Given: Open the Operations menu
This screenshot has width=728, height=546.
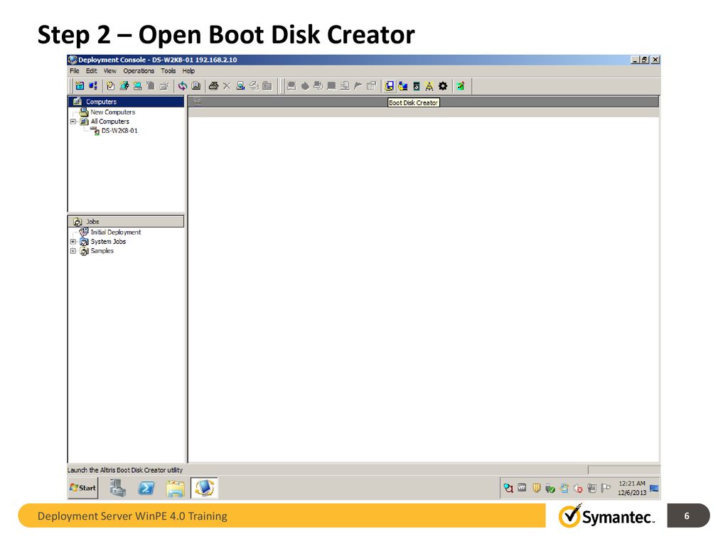Looking at the screenshot, I should click(139, 71).
